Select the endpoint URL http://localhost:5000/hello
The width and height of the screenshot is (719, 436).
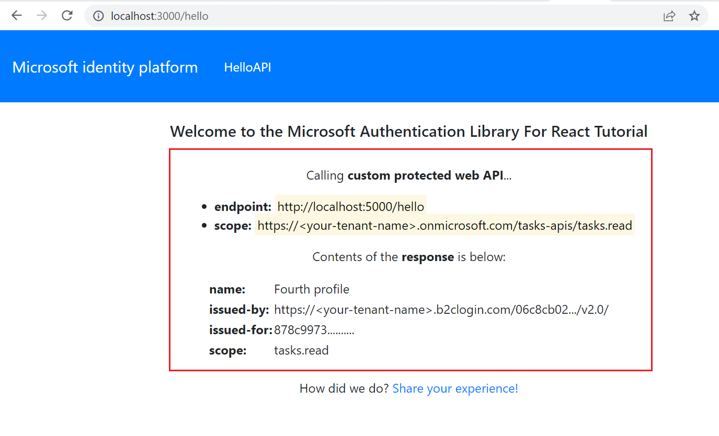pos(351,207)
